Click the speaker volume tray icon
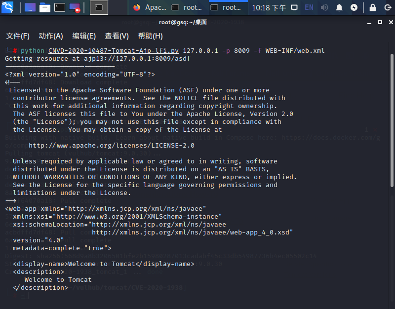The height and width of the screenshot is (309, 395). click(x=324, y=7)
